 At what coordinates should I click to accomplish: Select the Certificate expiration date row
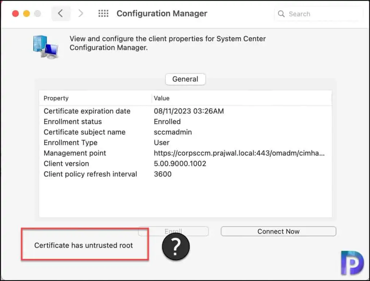pyautogui.click(x=185, y=111)
